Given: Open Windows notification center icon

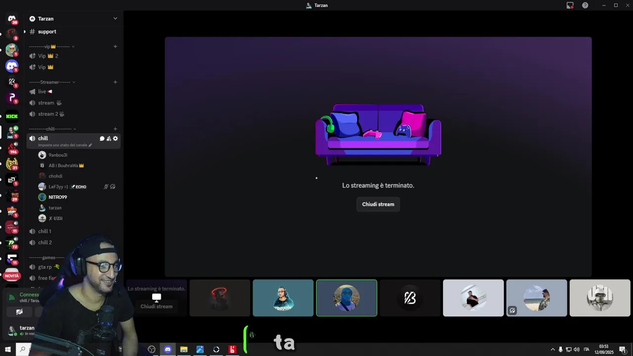Looking at the screenshot, I should click(x=622, y=350).
